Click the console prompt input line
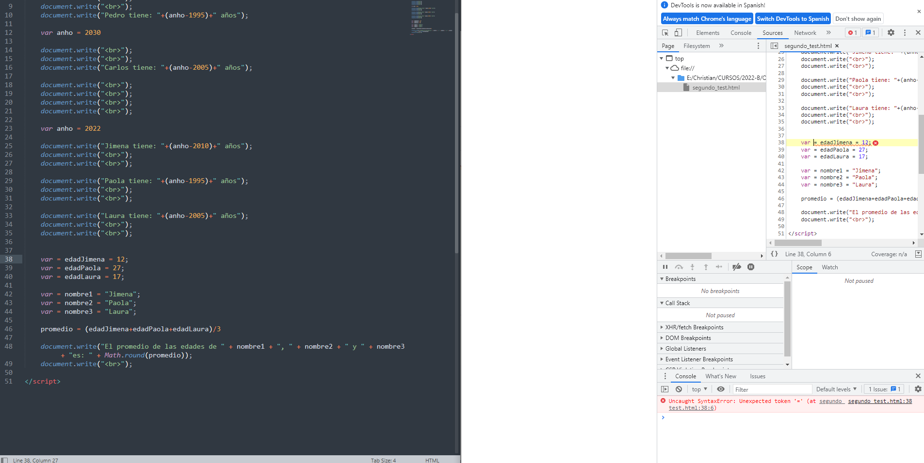Image resolution: width=924 pixels, height=463 pixels. click(793, 417)
